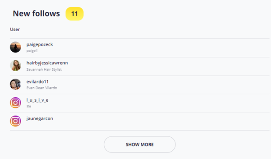Viewport: 271px width, 159px height.
Task: Select the New follows heading
Action: pos(36,13)
